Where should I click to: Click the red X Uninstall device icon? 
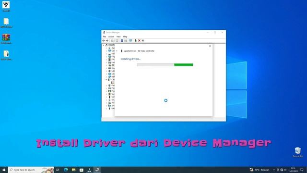click(x=139, y=40)
